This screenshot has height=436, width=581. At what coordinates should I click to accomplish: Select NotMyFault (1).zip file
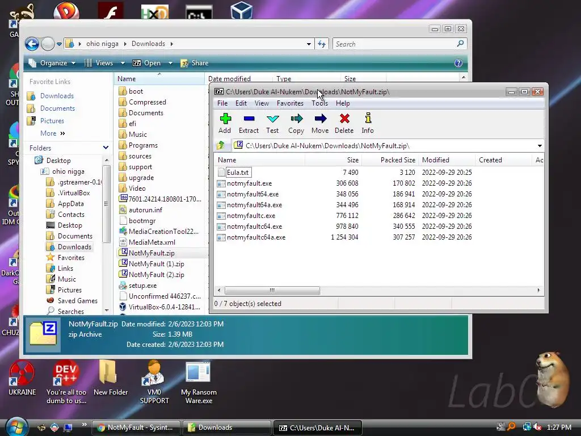156,264
